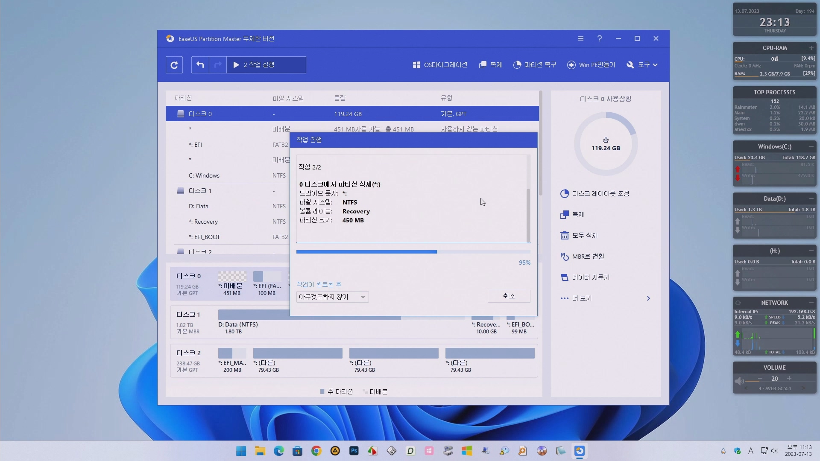
Task: Click speaker icon in the VOLUME widget
Action: point(739,381)
